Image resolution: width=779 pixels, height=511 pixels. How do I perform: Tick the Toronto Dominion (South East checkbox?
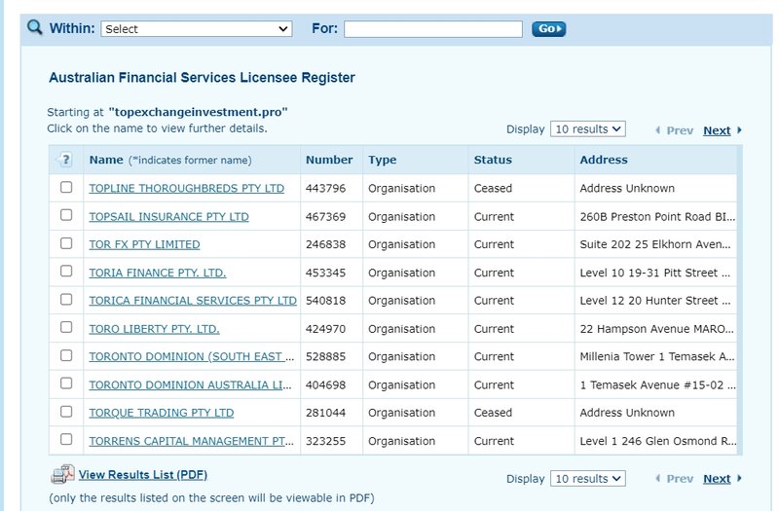point(66,355)
